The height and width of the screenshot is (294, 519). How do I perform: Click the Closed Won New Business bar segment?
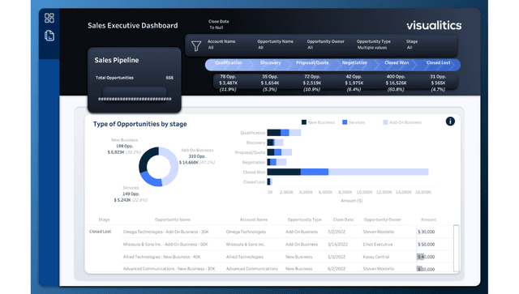tap(284, 172)
